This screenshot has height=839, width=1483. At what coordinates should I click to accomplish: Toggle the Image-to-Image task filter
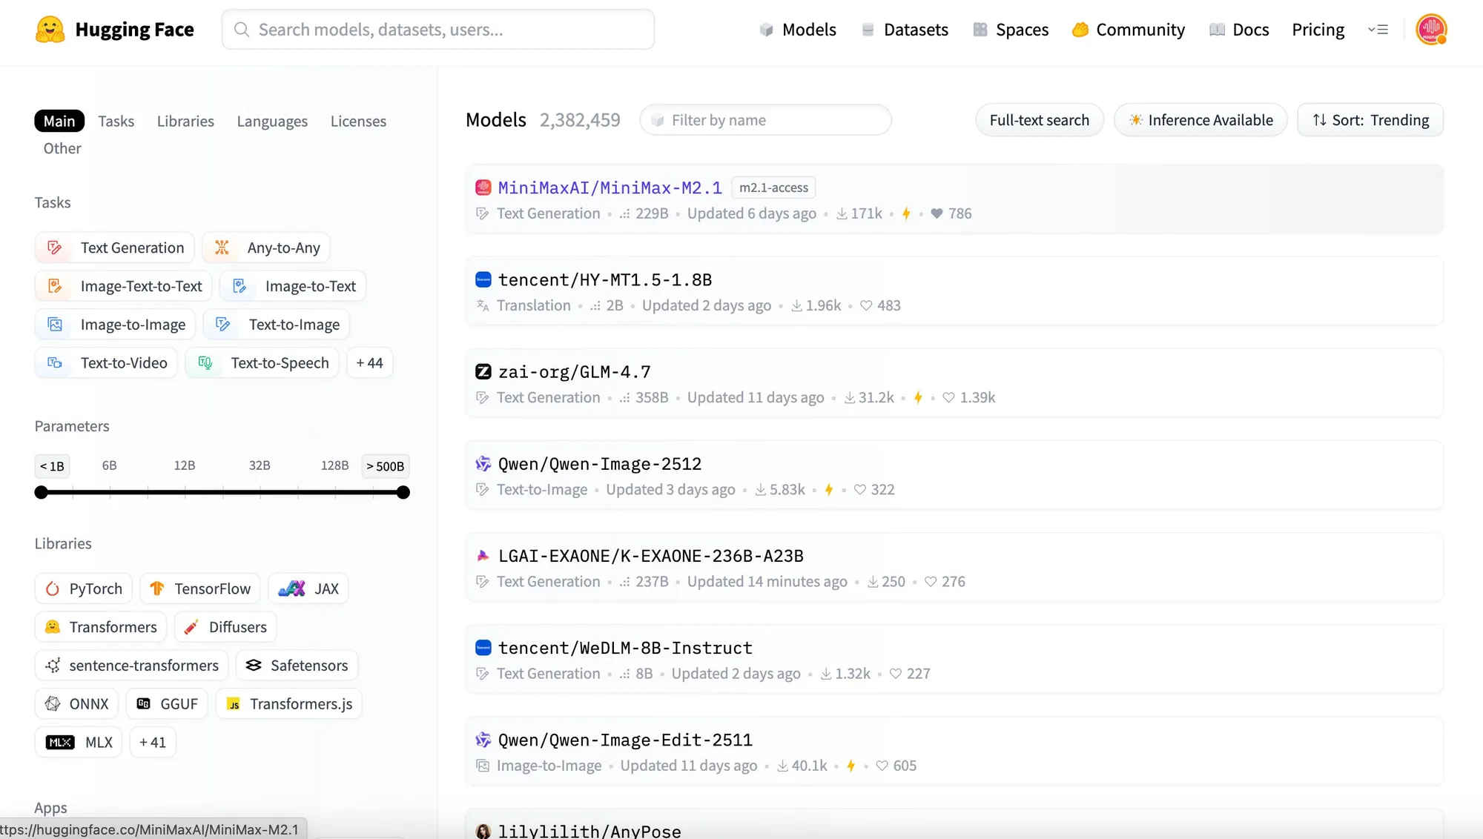(x=116, y=325)
